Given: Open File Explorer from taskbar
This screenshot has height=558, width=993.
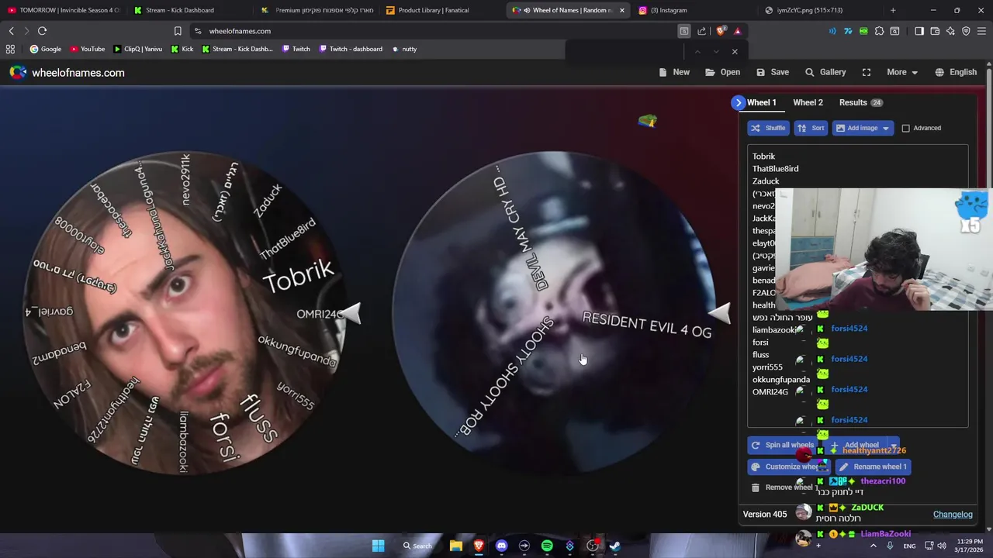Looking at the screenshot, I should point(456,546).
